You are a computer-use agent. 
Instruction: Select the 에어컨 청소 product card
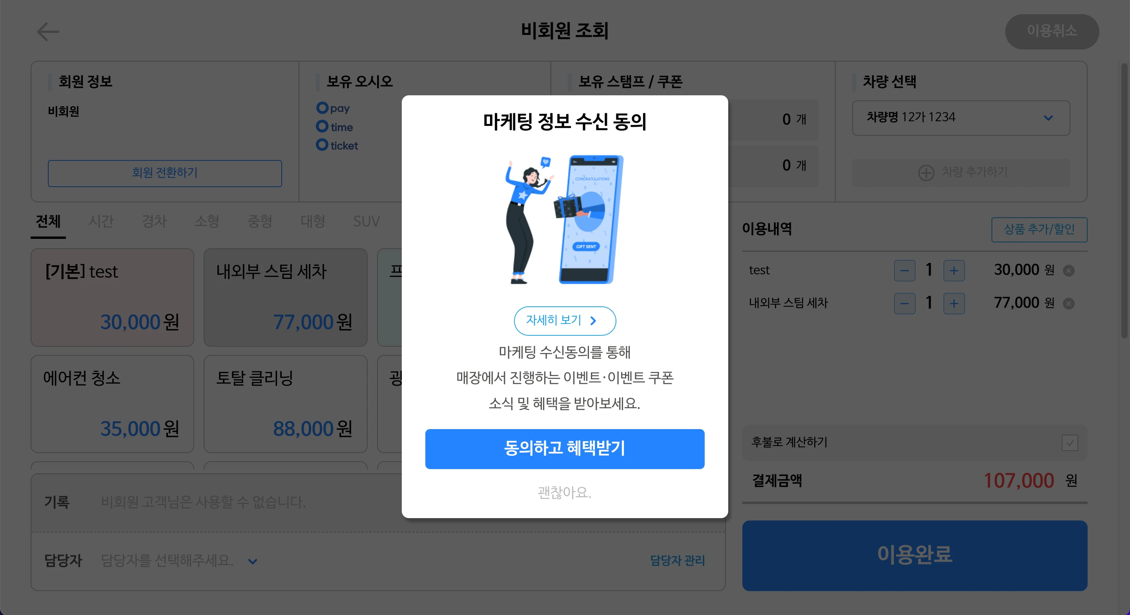[x=112, y=404]
